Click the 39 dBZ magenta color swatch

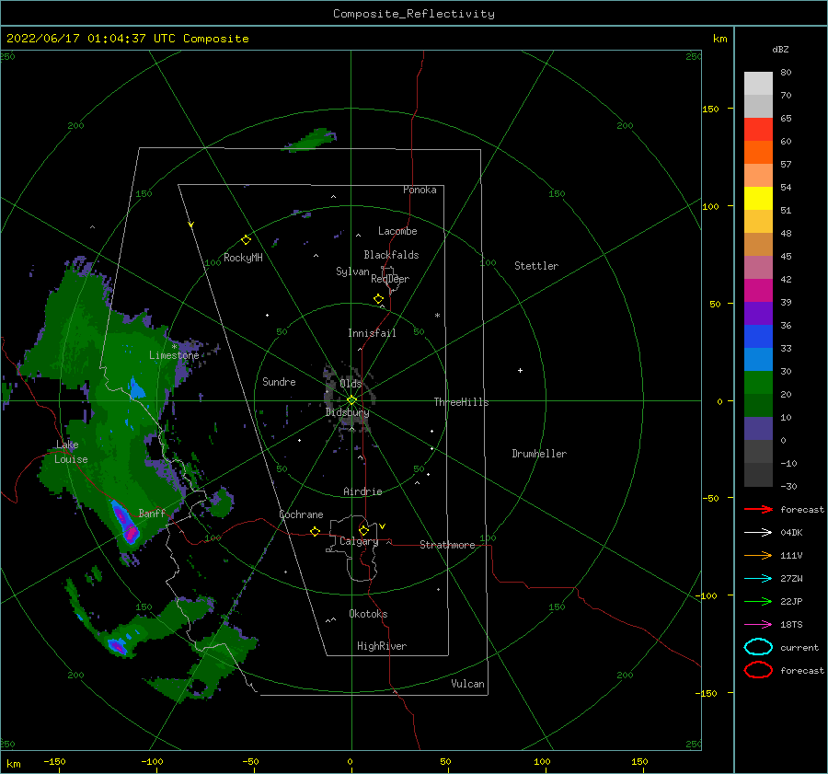pyautogui.click(x=758, y=290)
